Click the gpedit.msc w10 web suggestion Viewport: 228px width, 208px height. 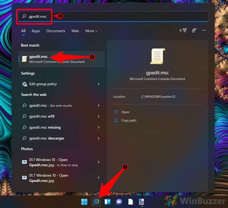click(62, 116)
